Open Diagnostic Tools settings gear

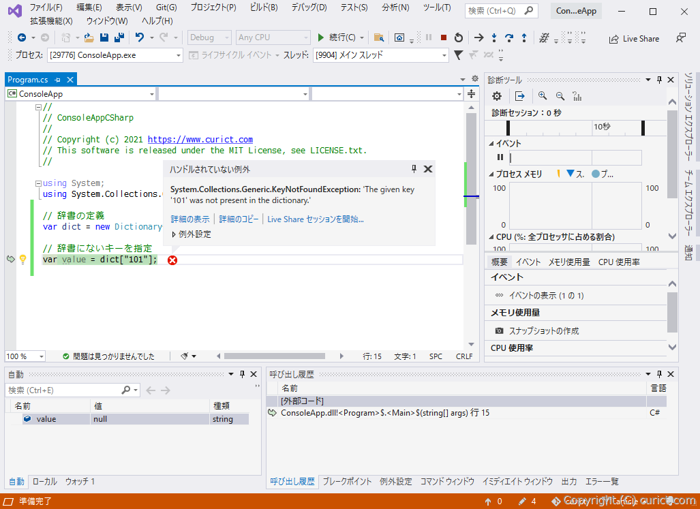(x=497, y=96)
